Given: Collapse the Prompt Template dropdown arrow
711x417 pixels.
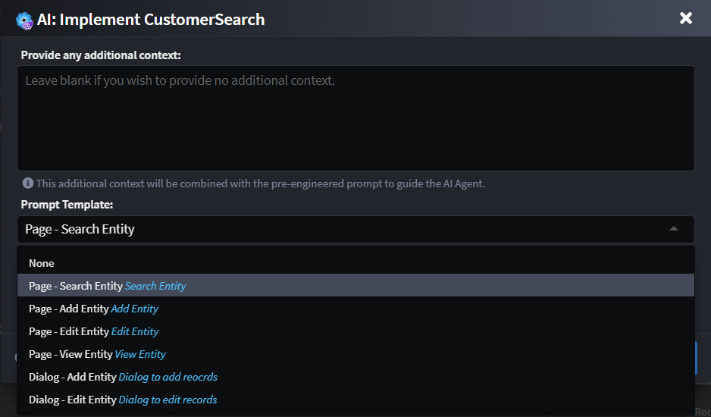Looking at the screenshot, I should click(674, 229).
